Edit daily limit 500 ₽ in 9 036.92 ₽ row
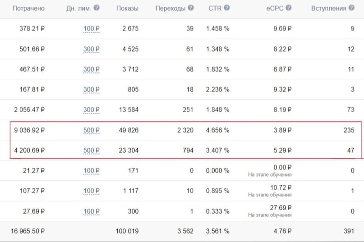The image size is (364, 242). click(x=92, y=130)
